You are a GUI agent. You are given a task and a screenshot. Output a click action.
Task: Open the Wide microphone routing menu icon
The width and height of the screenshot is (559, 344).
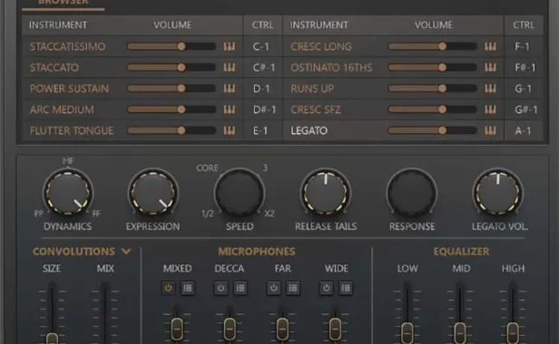(346, 288)
